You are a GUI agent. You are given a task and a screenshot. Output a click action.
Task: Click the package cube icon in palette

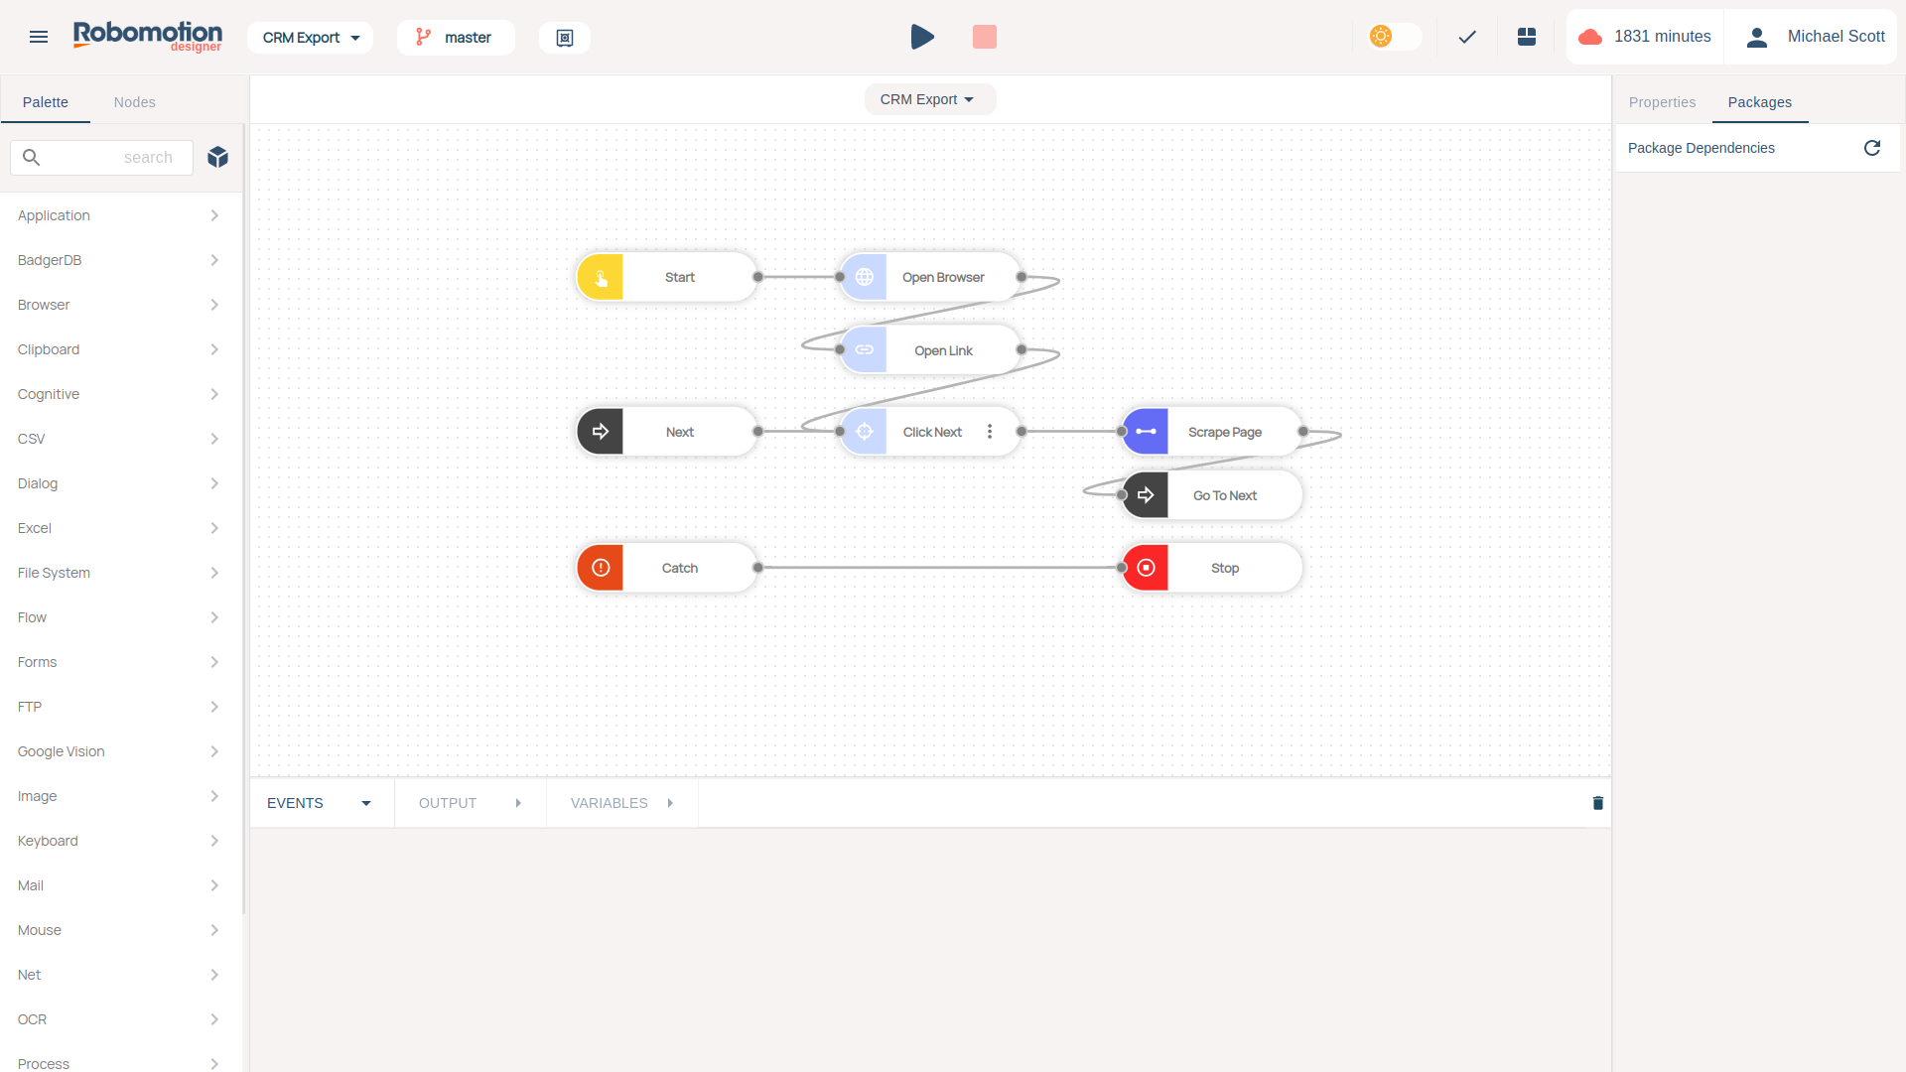[x=218, y=157]
